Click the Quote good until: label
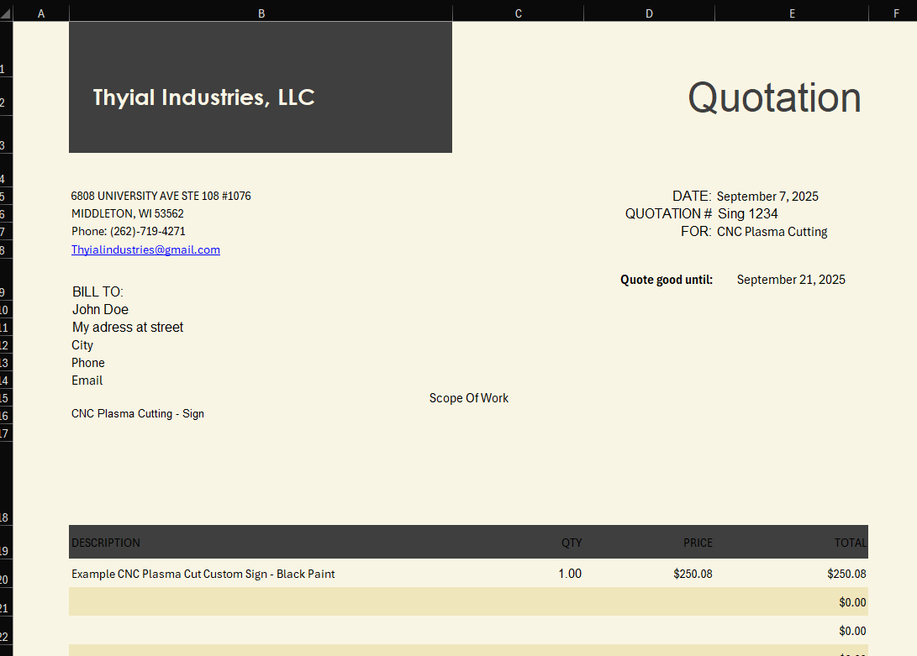Image resolution: width=917 pixels, height=656 pixels. [667, 280]
